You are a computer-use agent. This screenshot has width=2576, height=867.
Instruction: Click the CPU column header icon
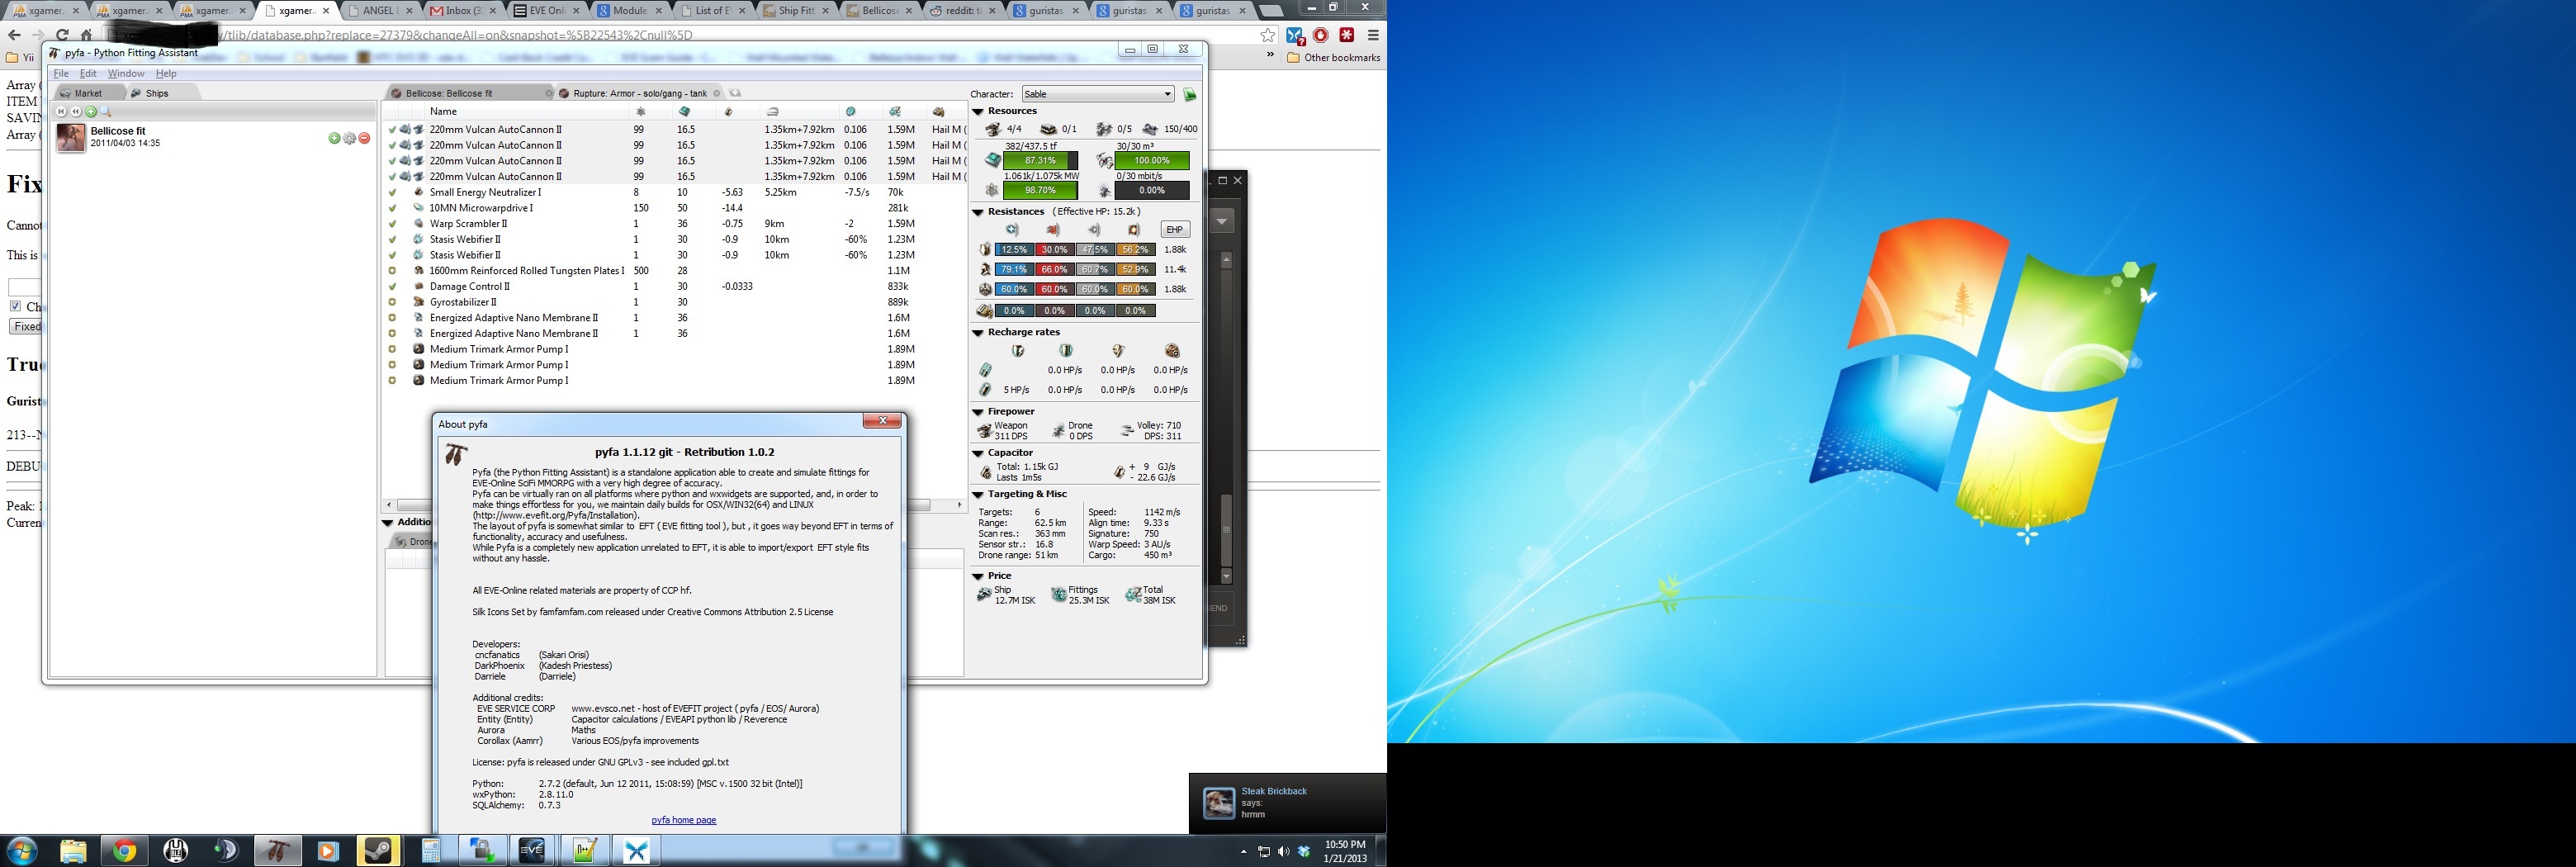pos(685,112)
